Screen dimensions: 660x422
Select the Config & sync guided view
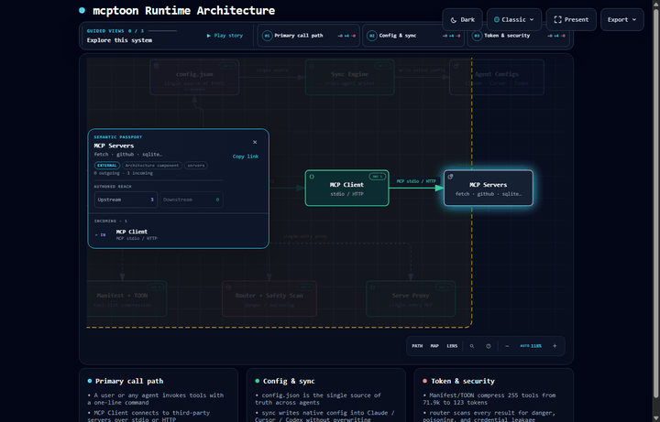click(x=413, y=36)
